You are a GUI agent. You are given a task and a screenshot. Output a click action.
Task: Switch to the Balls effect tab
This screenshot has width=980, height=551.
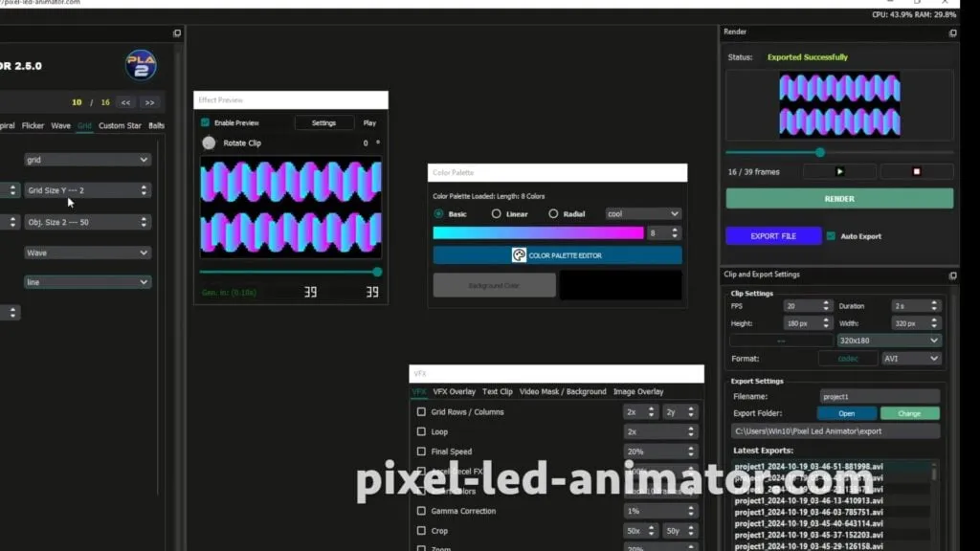coord(156,125)
